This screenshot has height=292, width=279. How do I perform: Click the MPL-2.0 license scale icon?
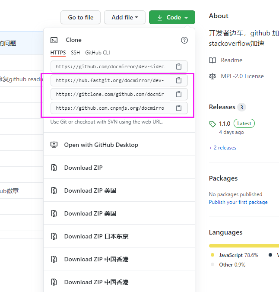212,76
